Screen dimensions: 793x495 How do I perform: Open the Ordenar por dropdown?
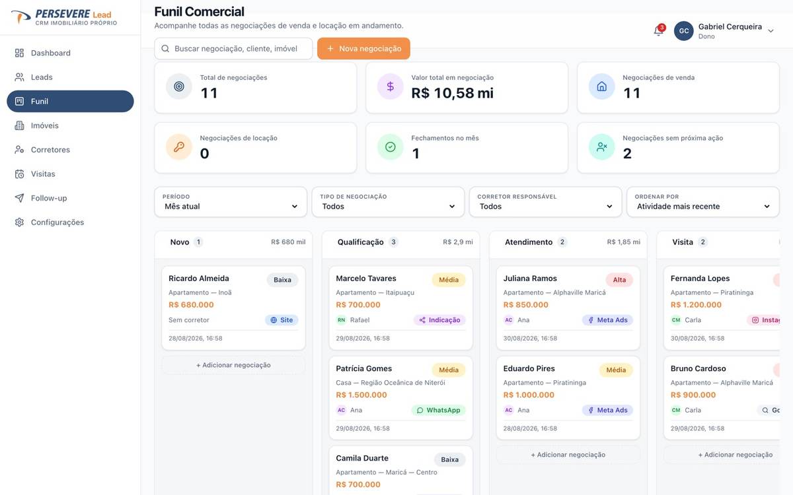click(x=703, y=202)
